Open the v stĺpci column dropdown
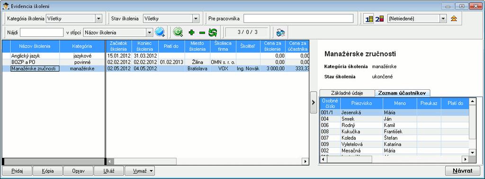This screenshot has height=179, width=485. click(x=150, y=32)
